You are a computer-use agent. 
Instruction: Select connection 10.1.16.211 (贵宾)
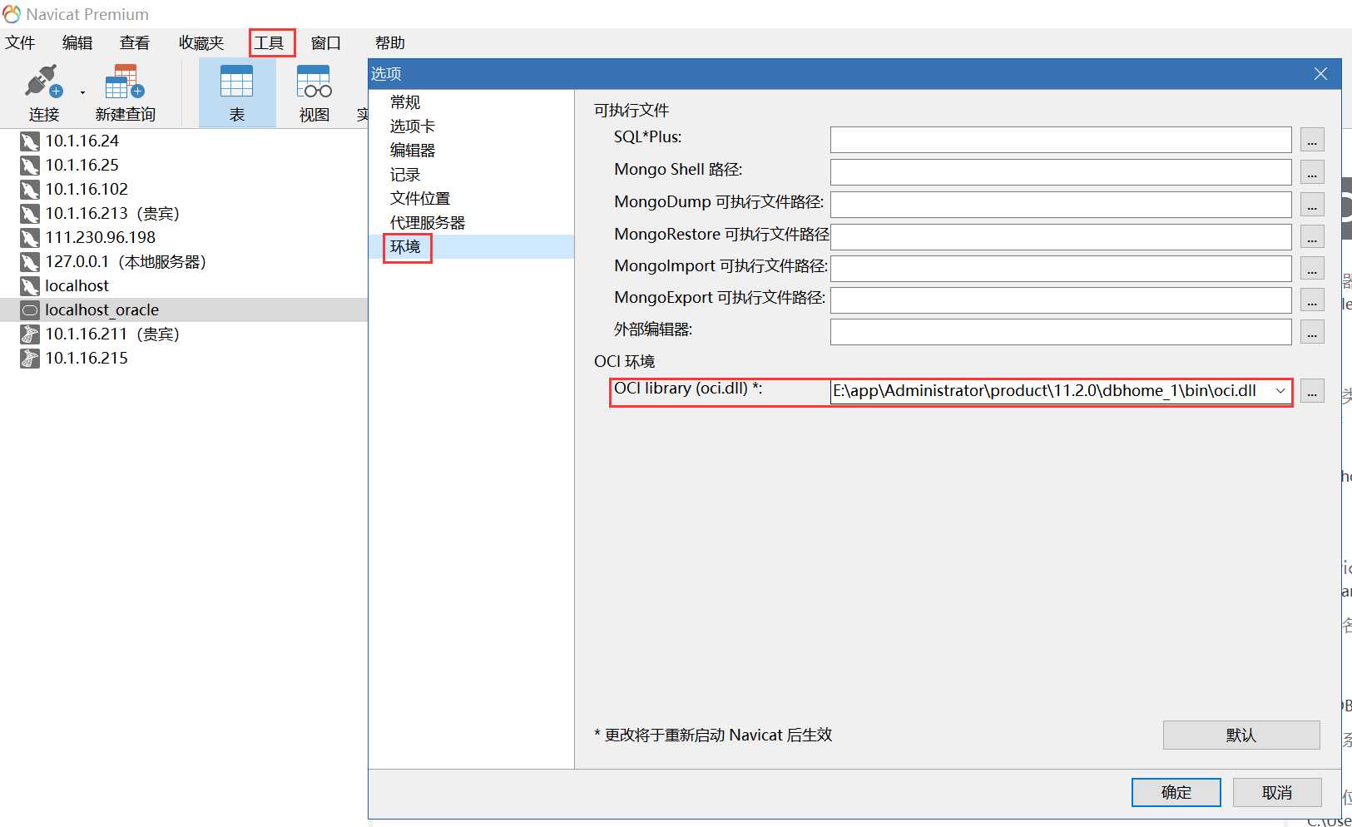coord(112,334)
